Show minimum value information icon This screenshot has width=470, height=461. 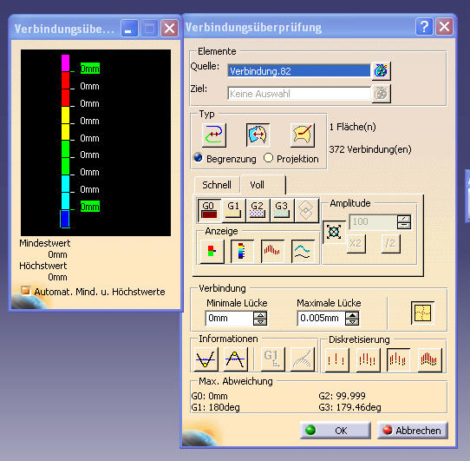[206, 359]
